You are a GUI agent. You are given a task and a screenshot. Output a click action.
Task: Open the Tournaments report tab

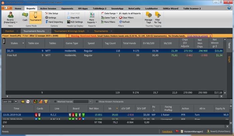click(101, 31)
